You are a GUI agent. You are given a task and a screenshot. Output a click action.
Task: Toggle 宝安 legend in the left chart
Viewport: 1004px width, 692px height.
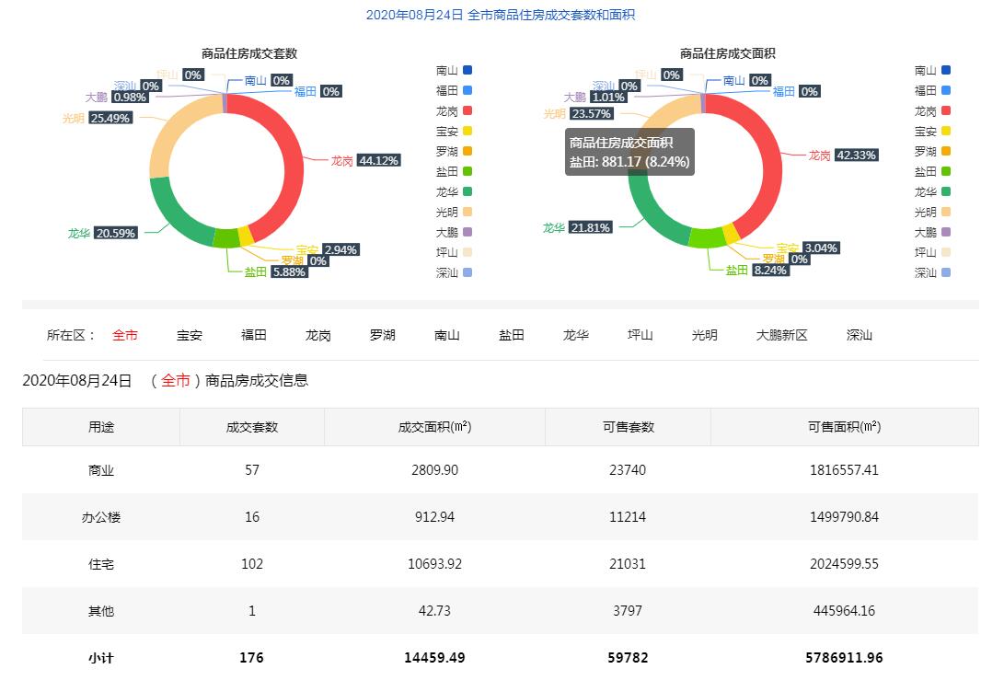click(x=454, y=131)
